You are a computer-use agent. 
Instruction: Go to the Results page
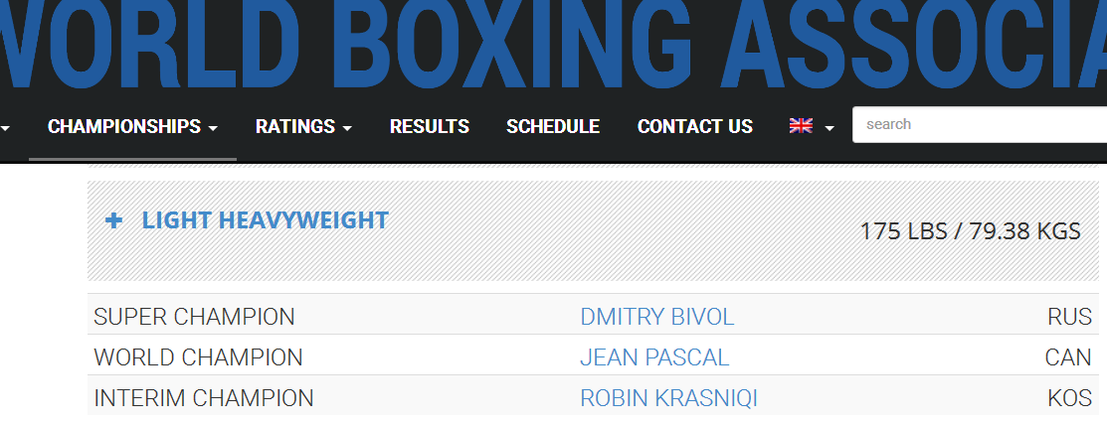430,126
